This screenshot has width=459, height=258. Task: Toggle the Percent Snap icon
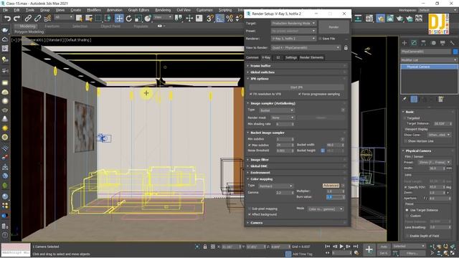click(x=229, y=19)
